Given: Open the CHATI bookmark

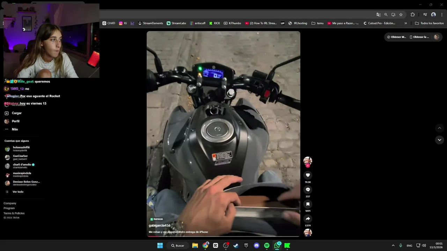Looking at the screenshot, I should 109,23.
